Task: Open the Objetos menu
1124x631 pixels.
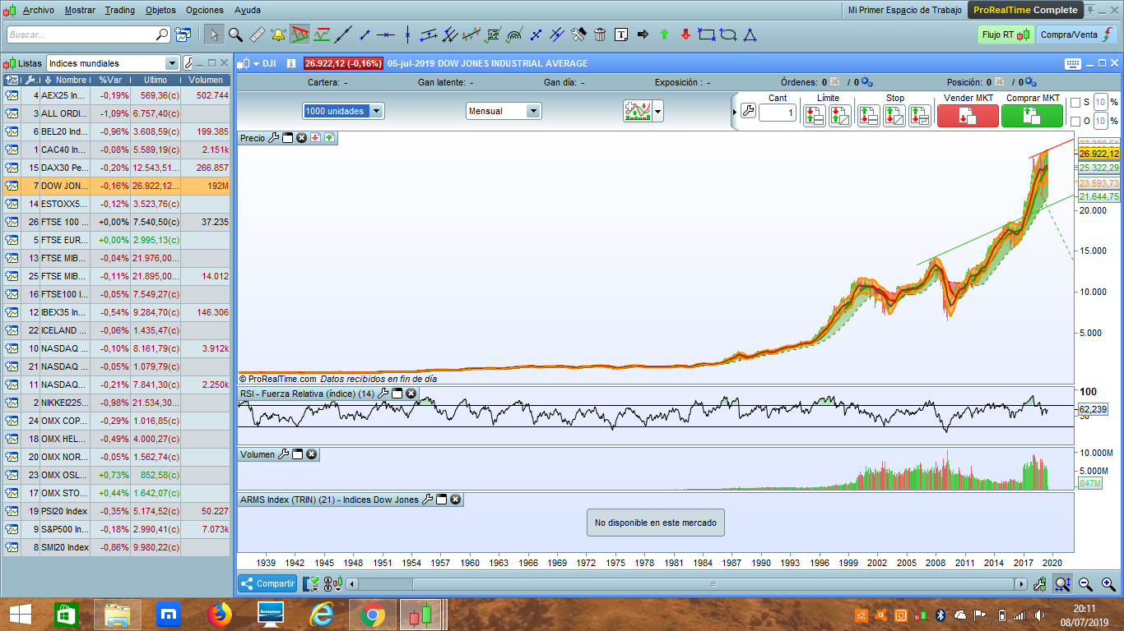Action: point(160,10)
